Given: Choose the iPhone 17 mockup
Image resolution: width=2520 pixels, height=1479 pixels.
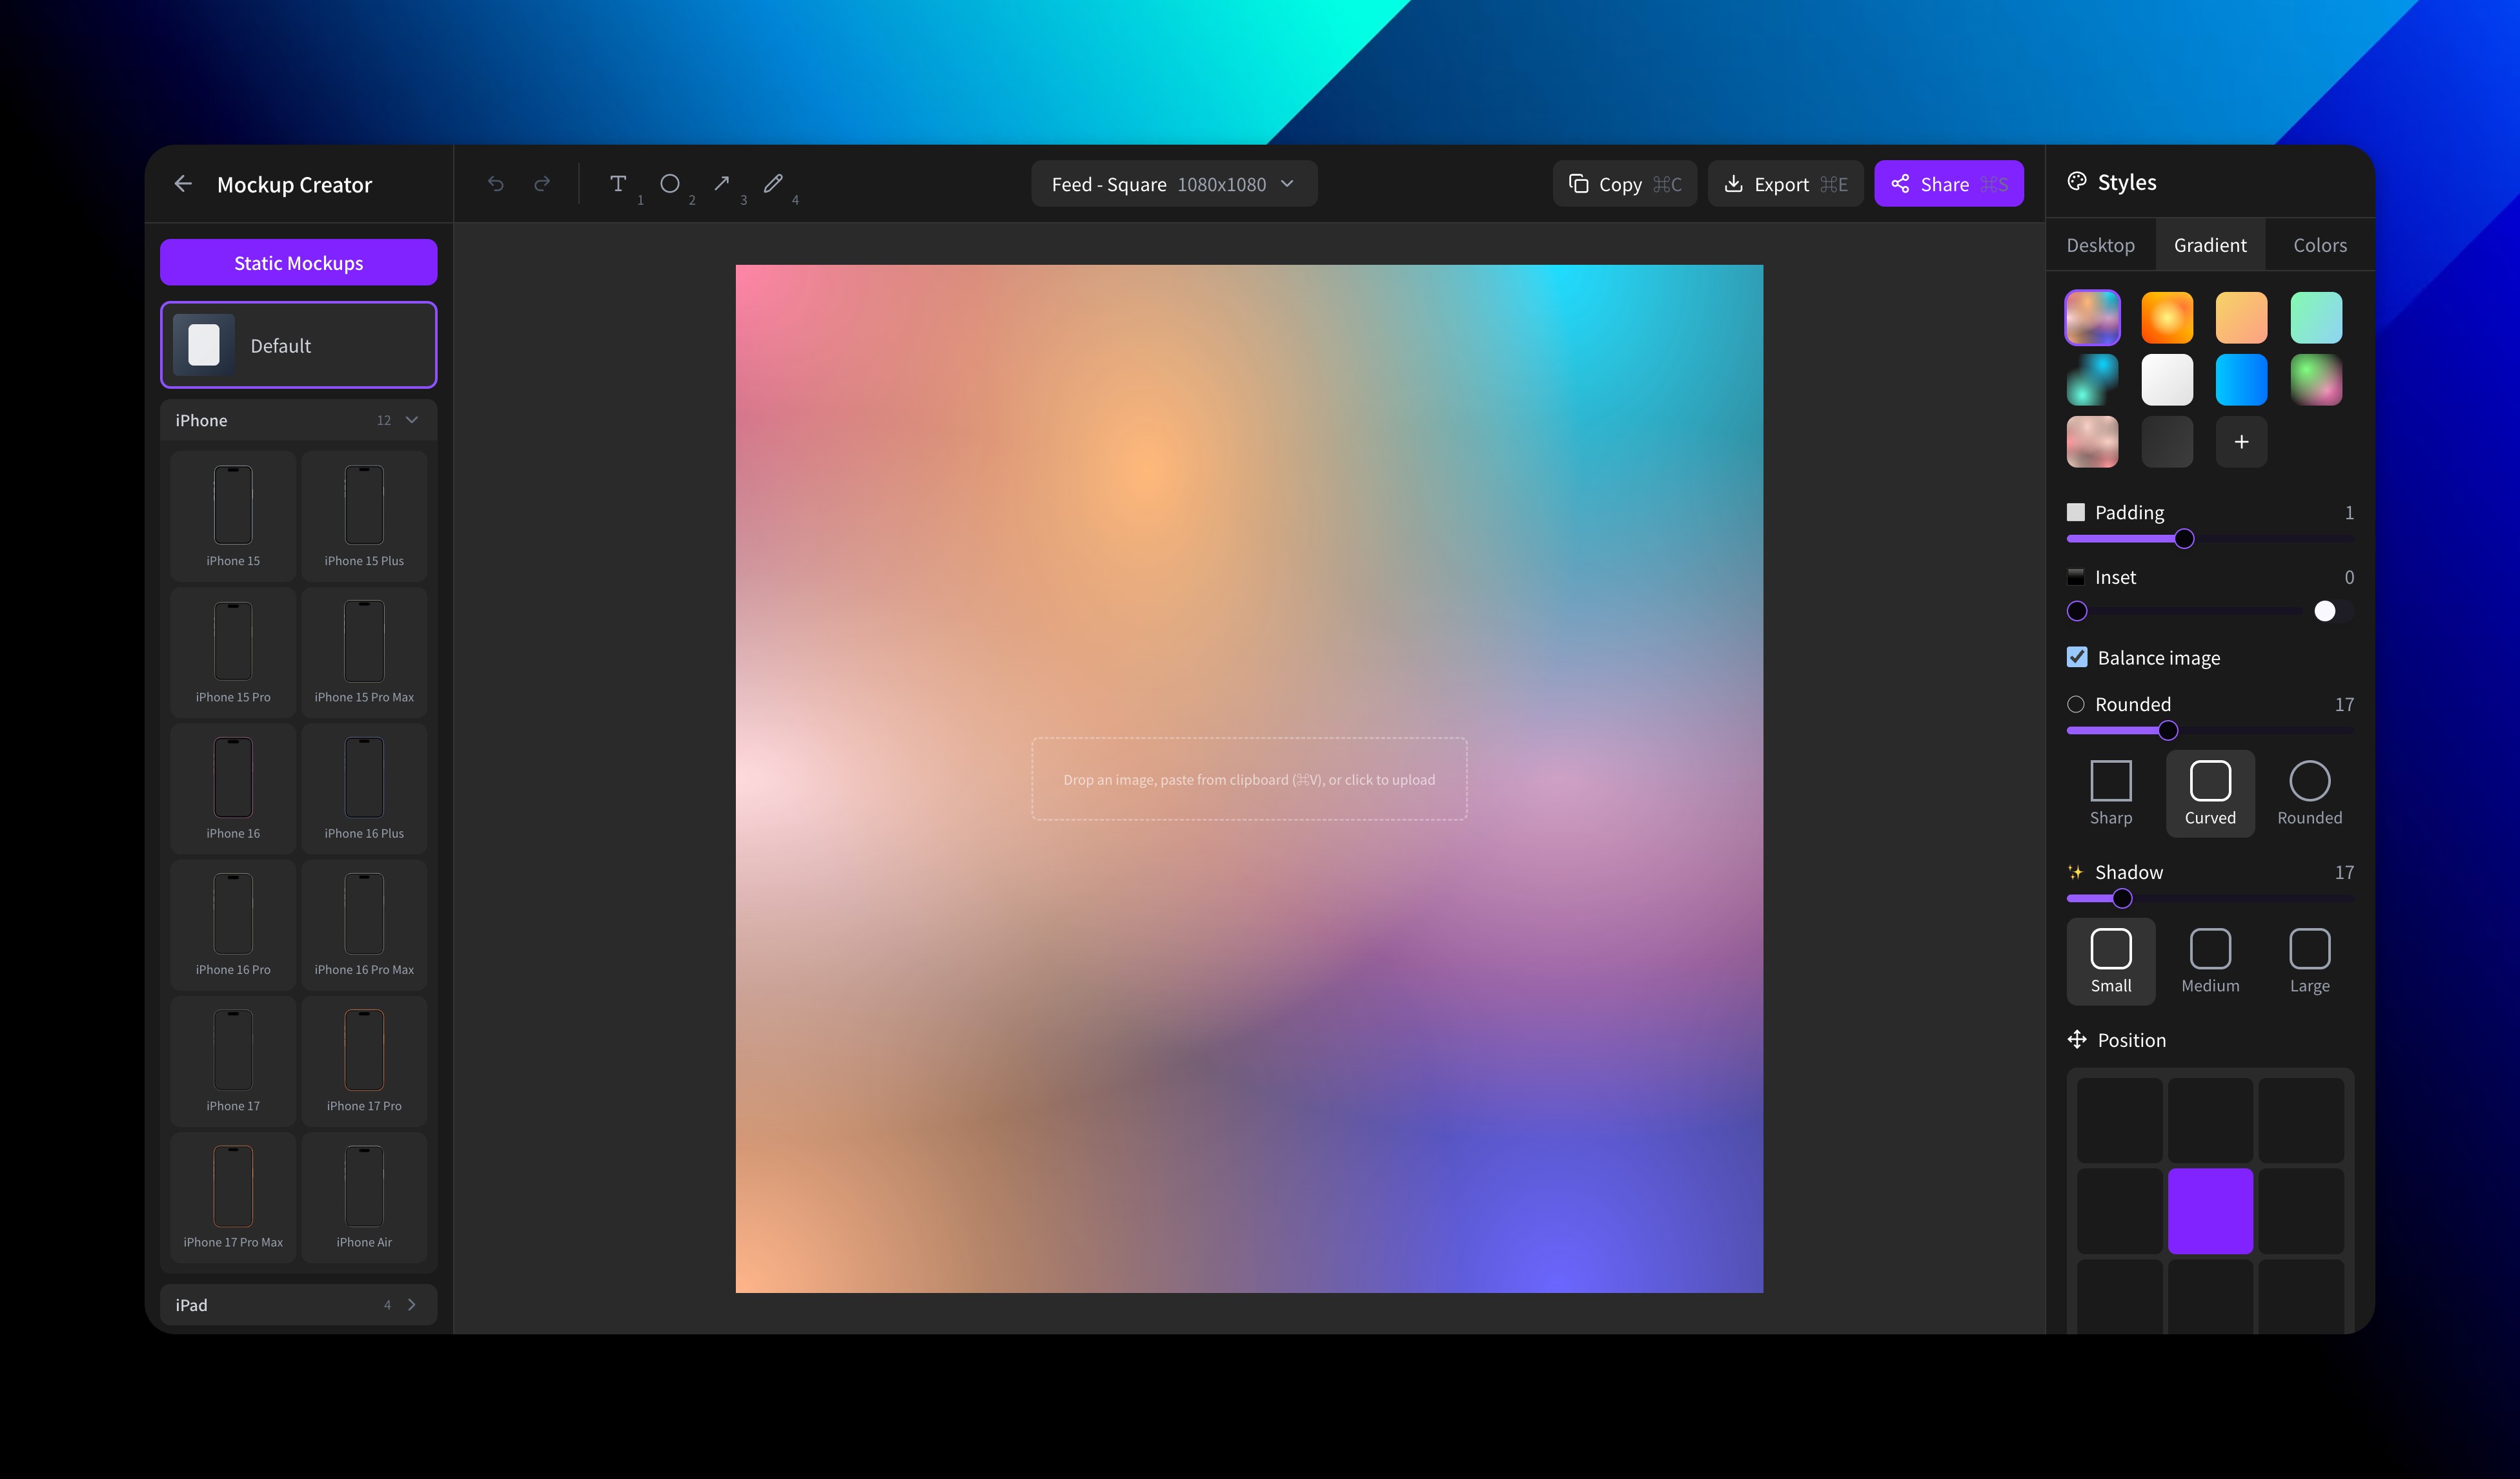Looking at the screenshot, I should point(233,1060).
